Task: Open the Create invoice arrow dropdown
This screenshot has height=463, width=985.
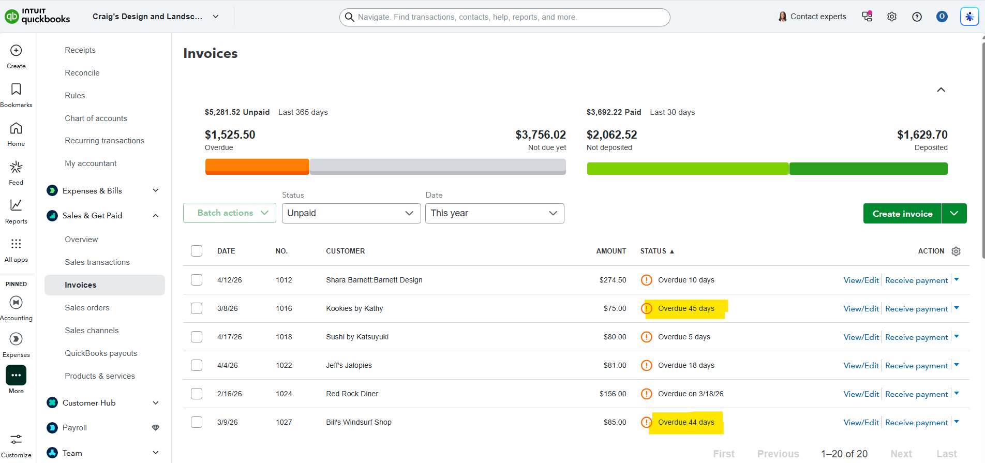Action: click(954, 213)
